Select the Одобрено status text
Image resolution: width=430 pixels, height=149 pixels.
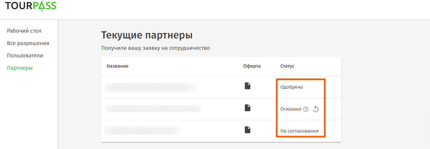(291, 87)
